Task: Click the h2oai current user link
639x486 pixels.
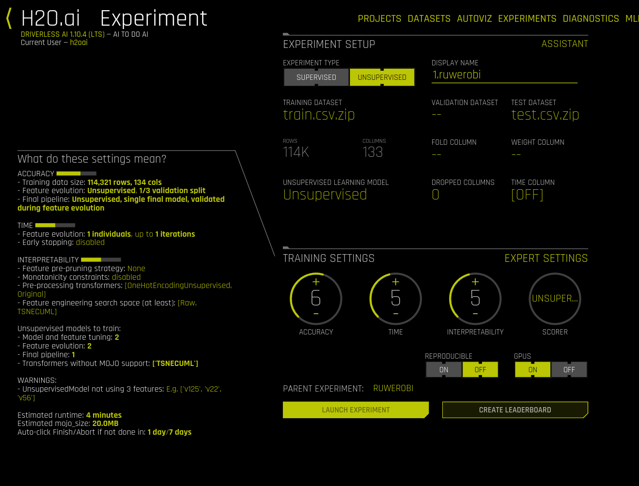Action: pyautogui.click(x=78, y=43)
